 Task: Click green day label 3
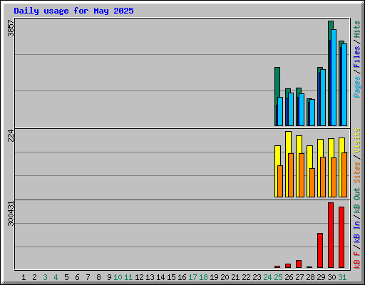click(45, 277)
